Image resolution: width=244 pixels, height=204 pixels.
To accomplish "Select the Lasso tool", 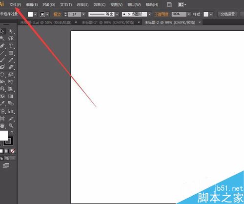I will click(x=11, y=38).
